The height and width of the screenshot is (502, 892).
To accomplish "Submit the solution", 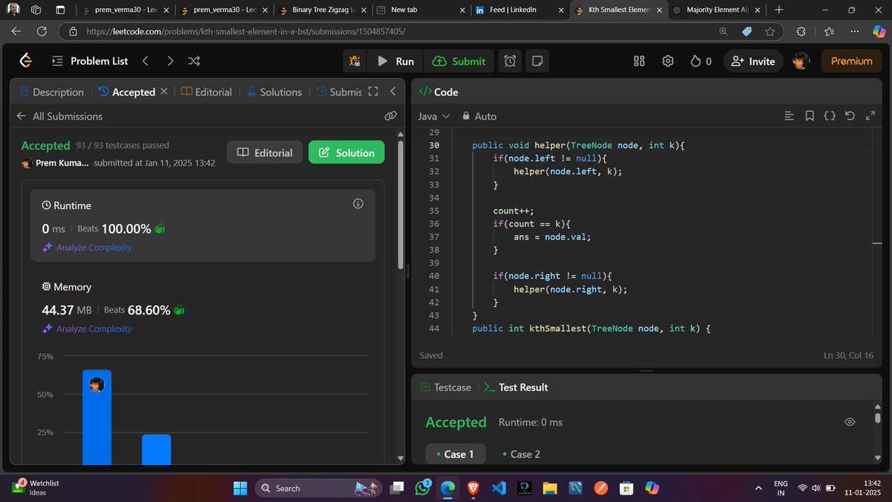I will point(459,61).
